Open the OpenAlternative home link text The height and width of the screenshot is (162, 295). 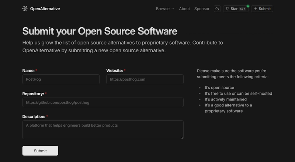45,8
